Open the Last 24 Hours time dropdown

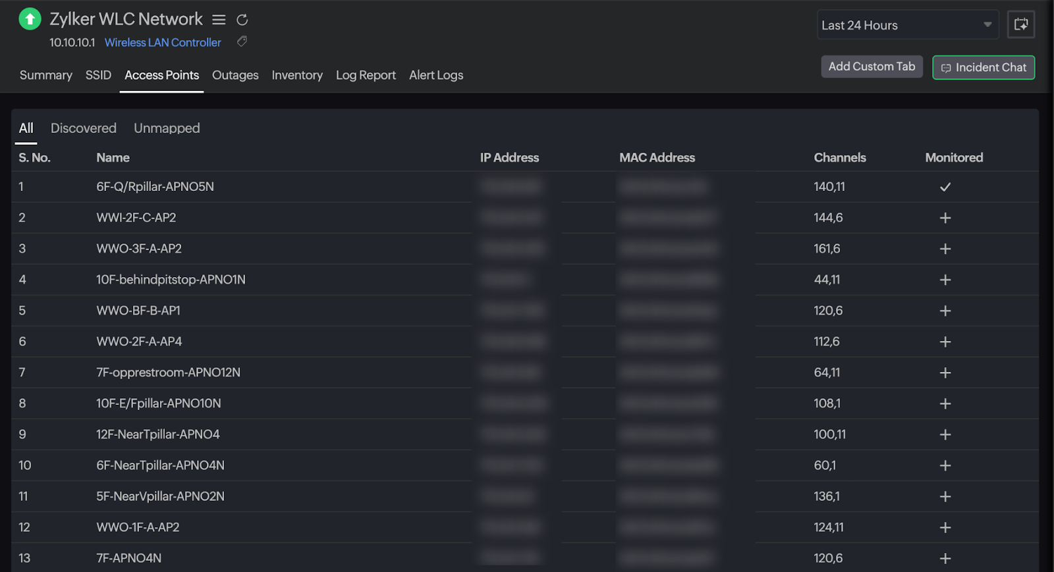(x=907, y=25)
